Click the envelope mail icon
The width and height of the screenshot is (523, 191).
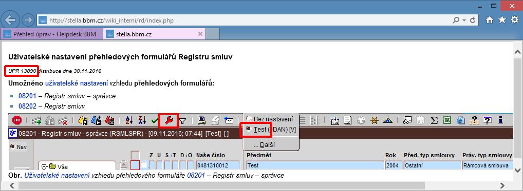[x=229, y=120]
